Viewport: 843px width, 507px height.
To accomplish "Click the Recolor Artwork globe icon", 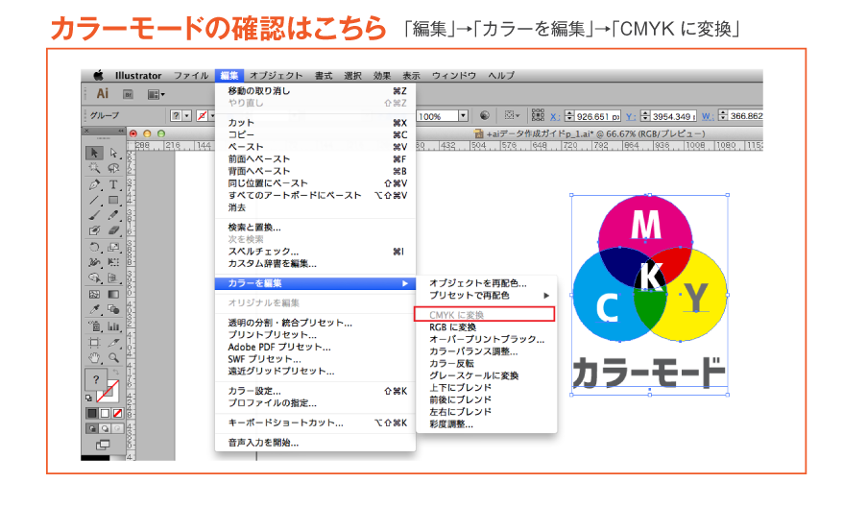I will coord(485,115).
